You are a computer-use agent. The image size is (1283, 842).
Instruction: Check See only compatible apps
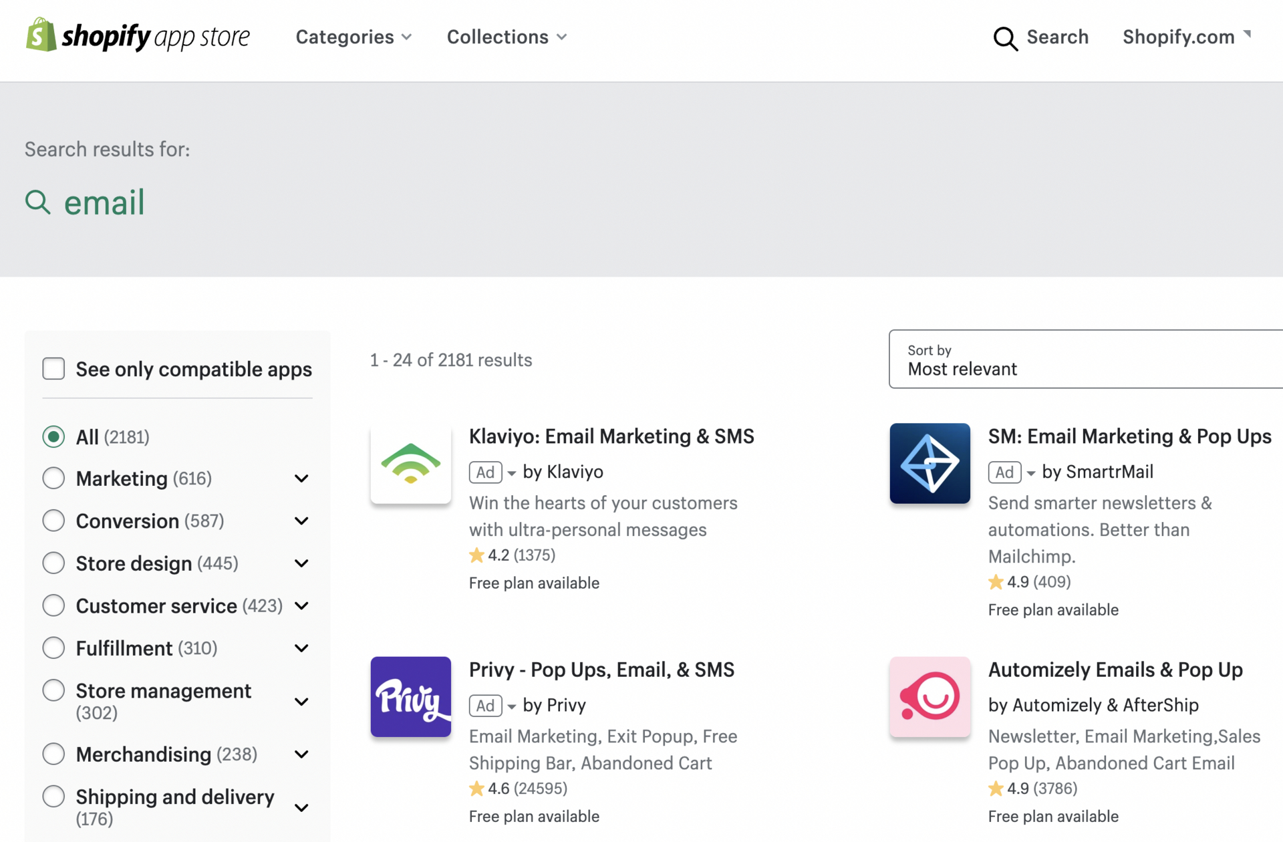pos(53,368)
